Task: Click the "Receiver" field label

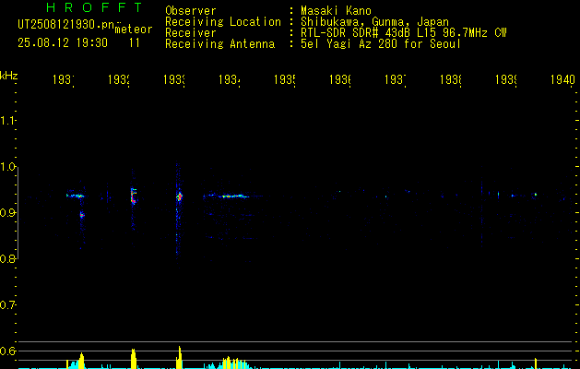Action: click(191, 33)
